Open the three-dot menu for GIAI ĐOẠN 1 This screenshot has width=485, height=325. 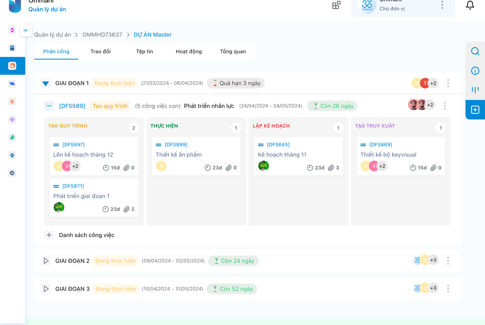(x=448, y=83)
